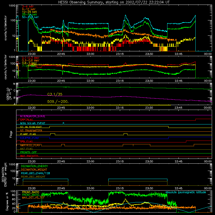Screen dimensions: 215x215
Task: Click the 'REAR_DEC_WEIGHT' legend label
Action: click(33, 177)
